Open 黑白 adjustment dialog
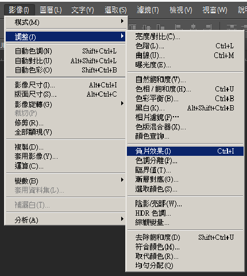This screenshot has height=276, width=247. coord(185,108)
